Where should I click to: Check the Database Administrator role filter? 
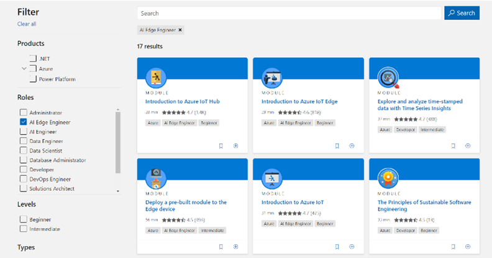(23, 160)
